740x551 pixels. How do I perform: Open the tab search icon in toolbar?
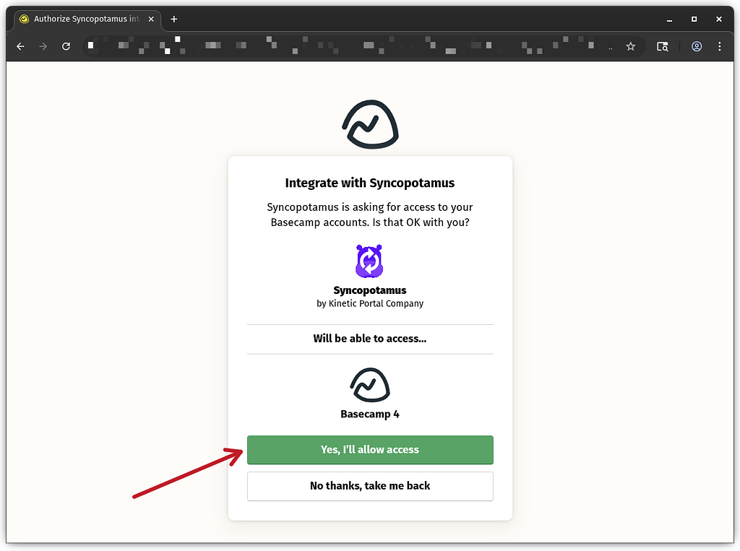[663, 46]
